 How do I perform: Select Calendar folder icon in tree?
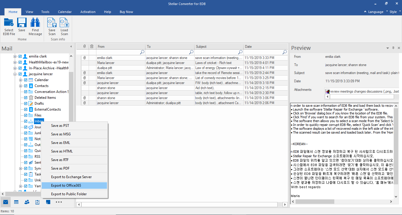tap(31, 80)
